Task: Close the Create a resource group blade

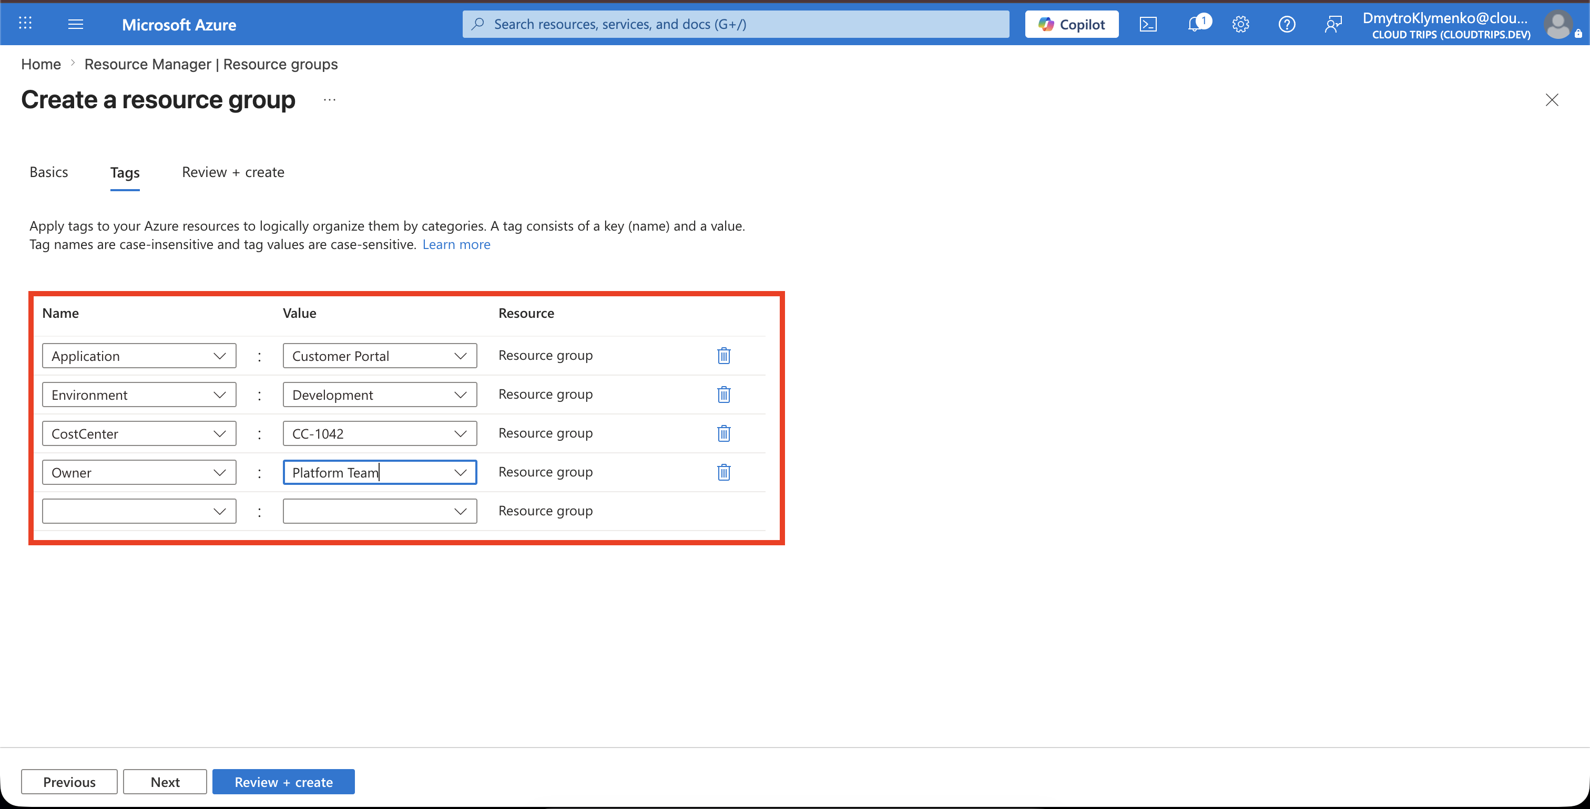Action: tap(1551, 100)
